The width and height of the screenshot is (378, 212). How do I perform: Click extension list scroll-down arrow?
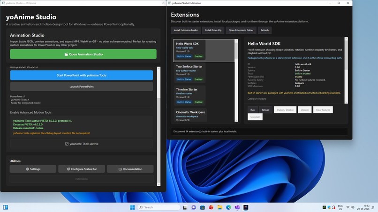point(236,120)
